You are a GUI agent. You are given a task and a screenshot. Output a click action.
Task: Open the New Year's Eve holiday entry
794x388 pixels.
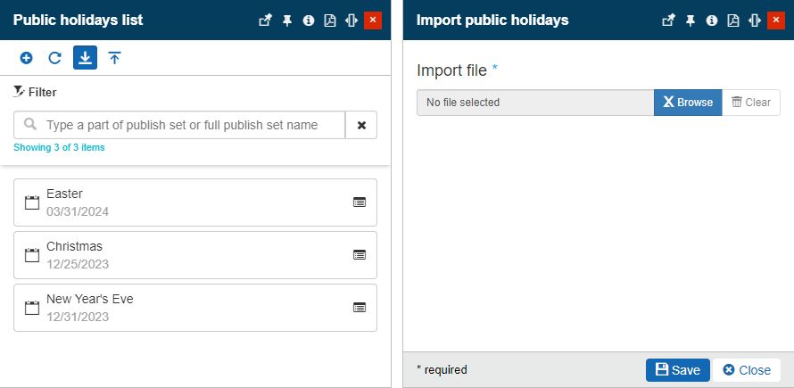[x=195, y=308]
